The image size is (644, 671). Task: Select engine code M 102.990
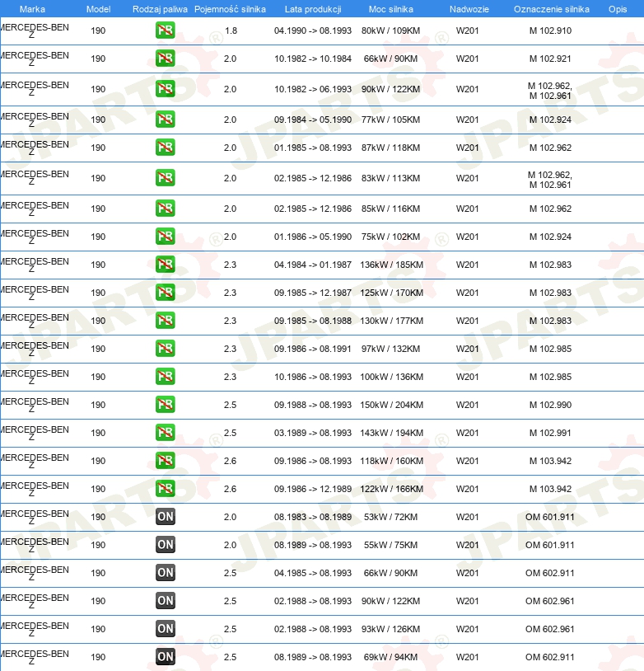pos(550,405)
